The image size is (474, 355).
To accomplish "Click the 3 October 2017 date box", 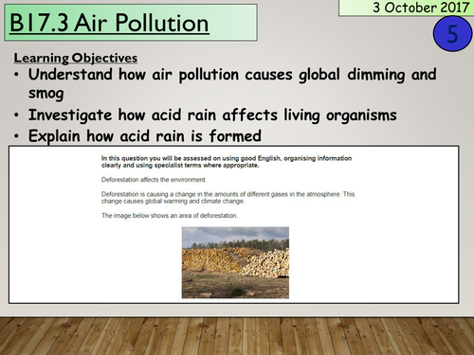I will [407, 8].
